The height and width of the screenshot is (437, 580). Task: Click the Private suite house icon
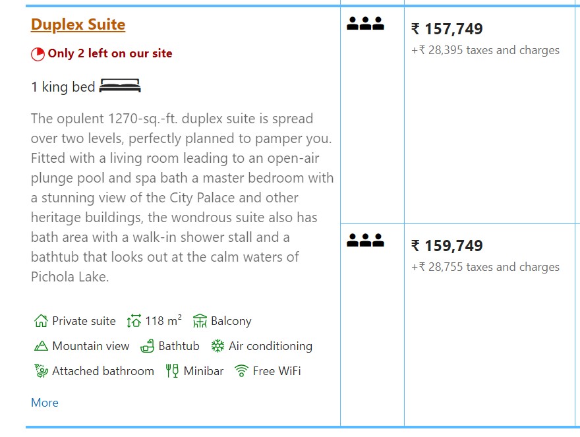[41, 322]
